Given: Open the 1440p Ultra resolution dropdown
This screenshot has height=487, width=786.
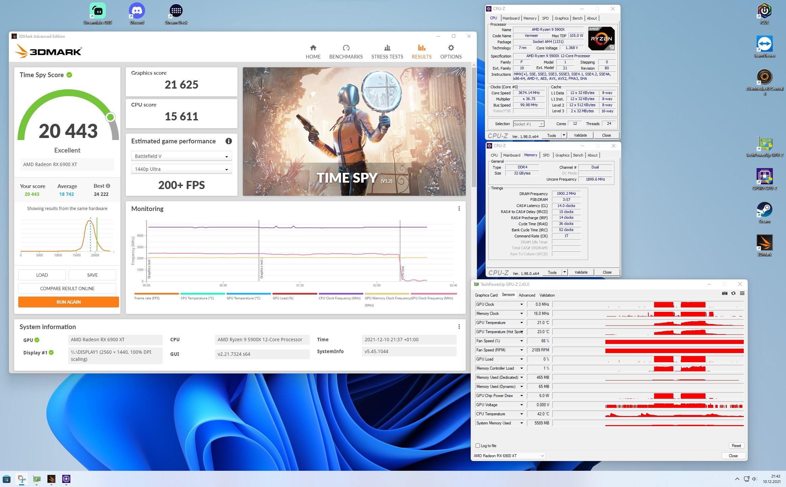Looking at the screenshot, I should point(181,169).
